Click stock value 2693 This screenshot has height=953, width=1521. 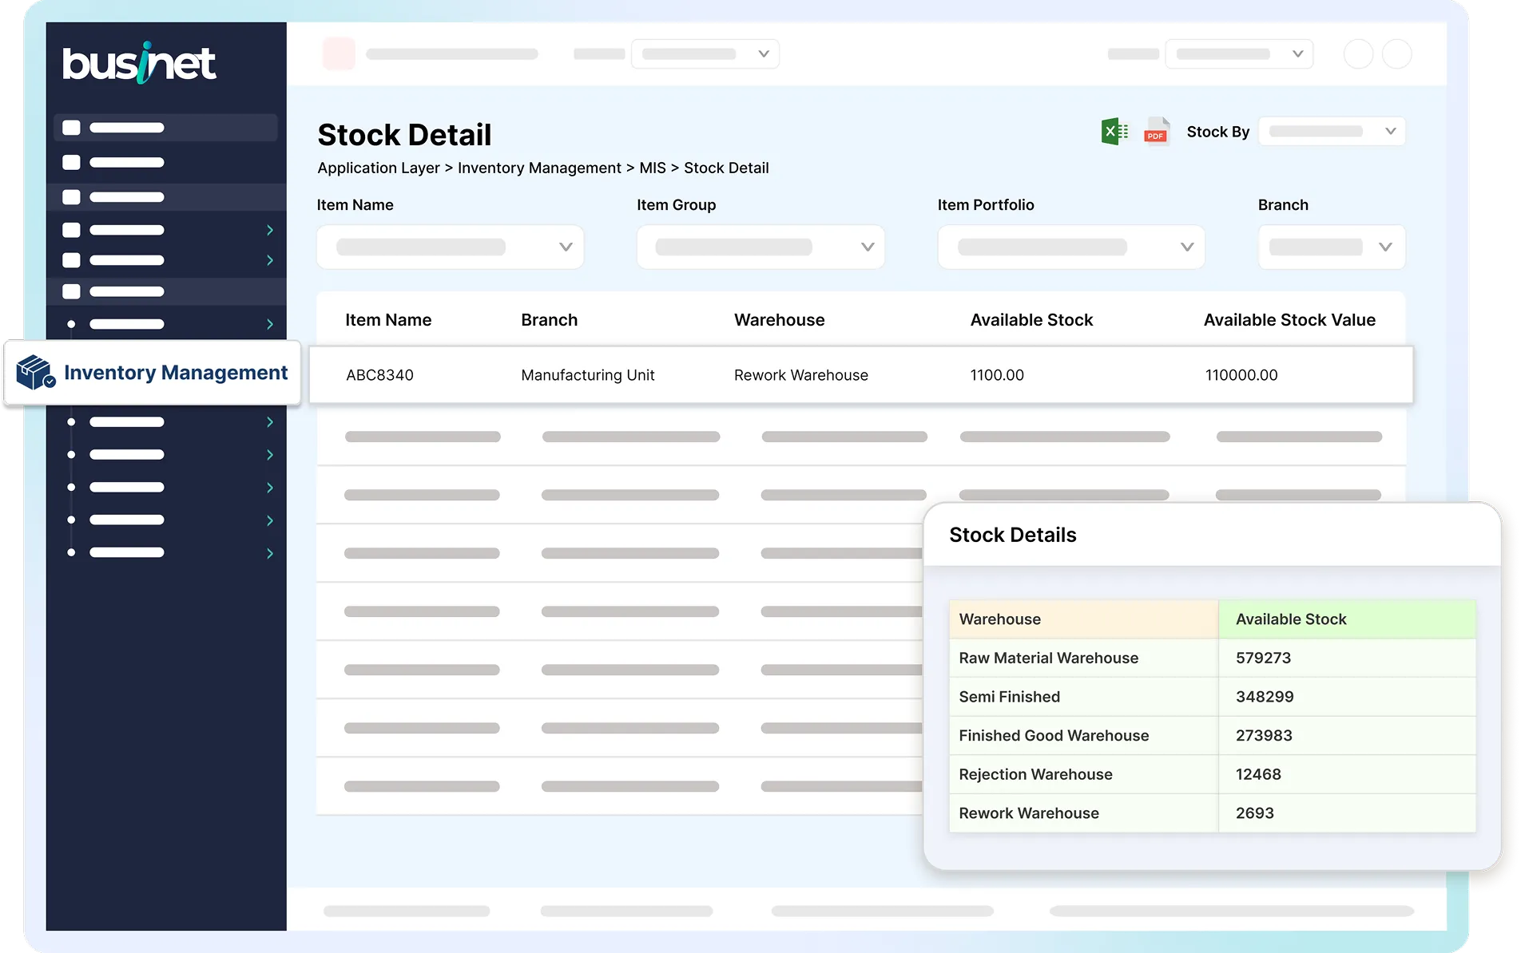(x=1254, y=813)
